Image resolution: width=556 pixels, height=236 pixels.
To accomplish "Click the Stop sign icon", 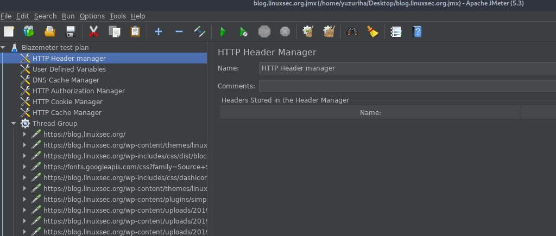I will coord(264,31).
